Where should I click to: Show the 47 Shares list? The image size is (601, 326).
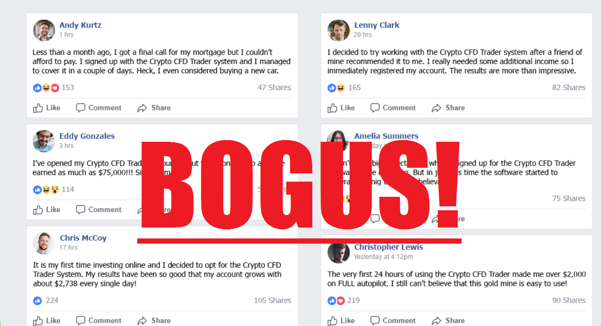(274, 88)
